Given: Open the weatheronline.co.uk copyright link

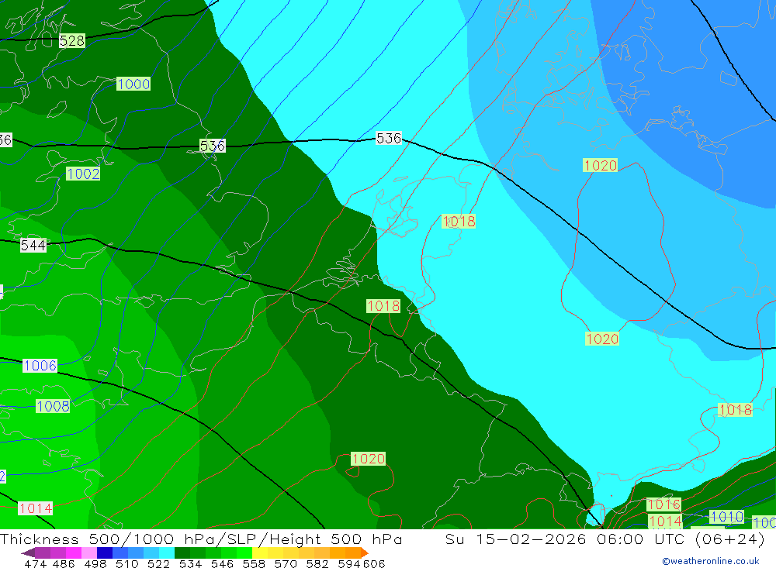Looking at the screenshot, I should [711, 561].
